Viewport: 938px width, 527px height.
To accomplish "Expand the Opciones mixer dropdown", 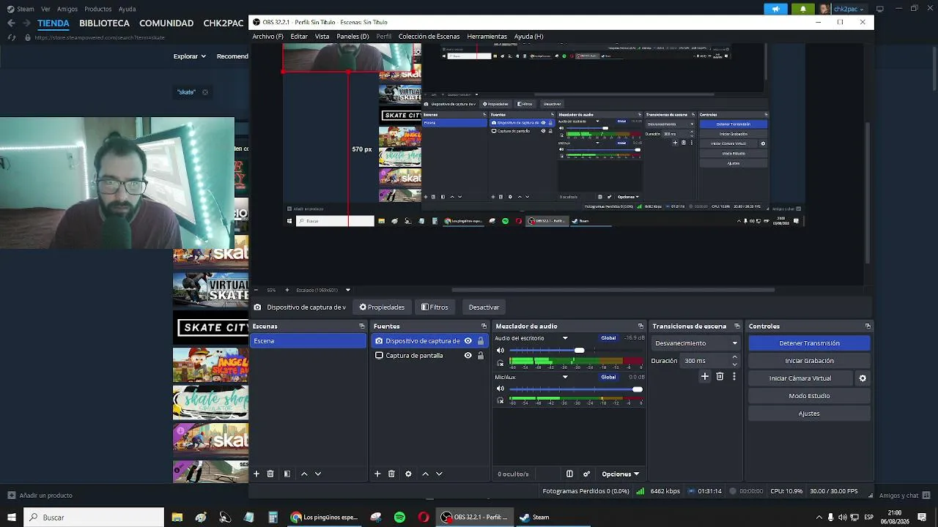I will click(621, 474).
